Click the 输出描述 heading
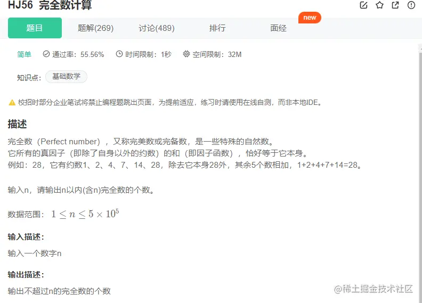This screenshot has height=303, width=422. click(x=26, y=275)
